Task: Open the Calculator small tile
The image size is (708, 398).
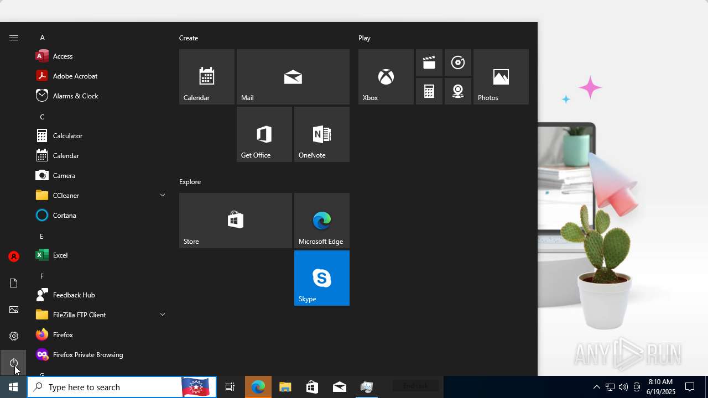Action: pyautogui.click(x=429, y=91)
